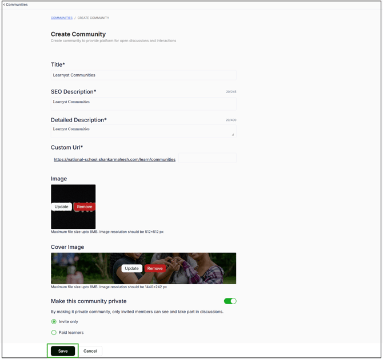Viewport: 383px width, 359px height.
Task: Click the 20/245 SEO character counter
Action: tap(231, 92)
